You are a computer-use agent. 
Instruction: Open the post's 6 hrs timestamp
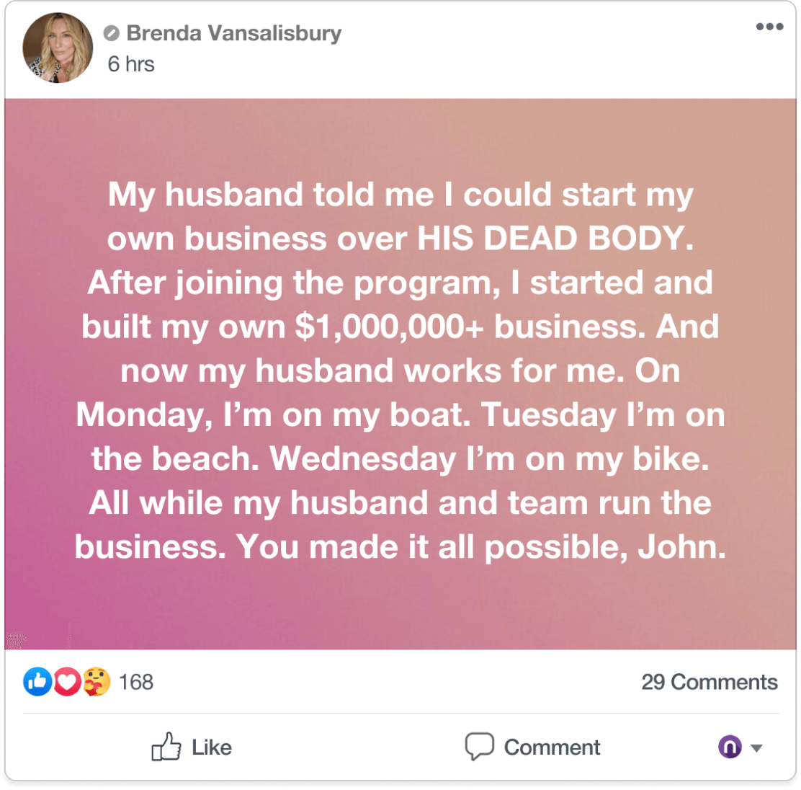131,64
